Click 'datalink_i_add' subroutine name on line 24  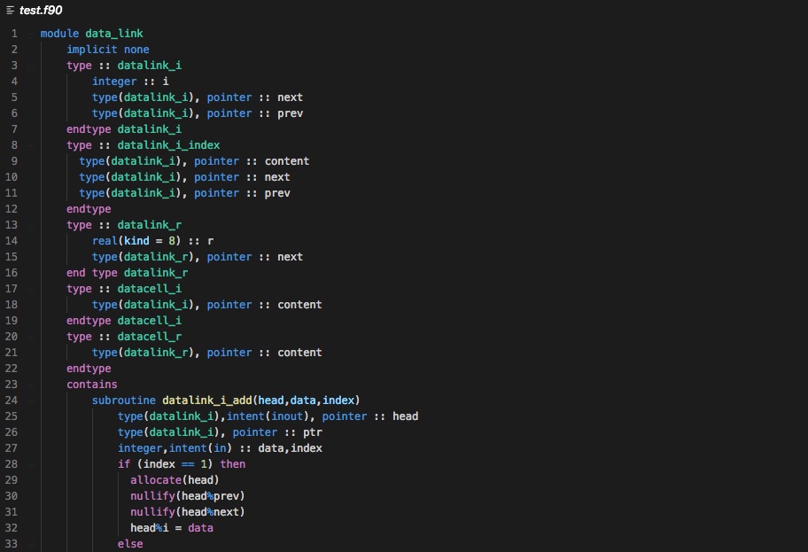click(207, 401)
